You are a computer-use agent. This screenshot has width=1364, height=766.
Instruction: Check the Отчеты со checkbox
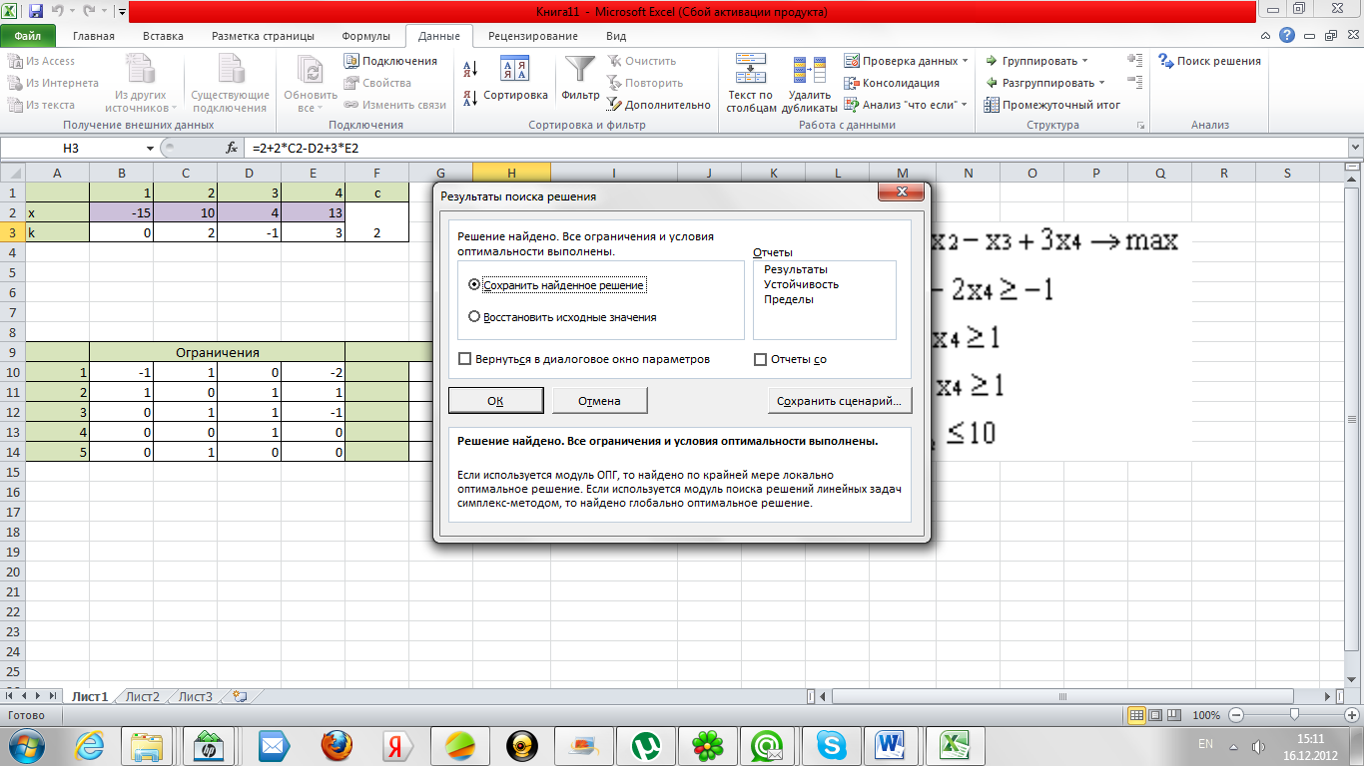click(x=790, y=359)
